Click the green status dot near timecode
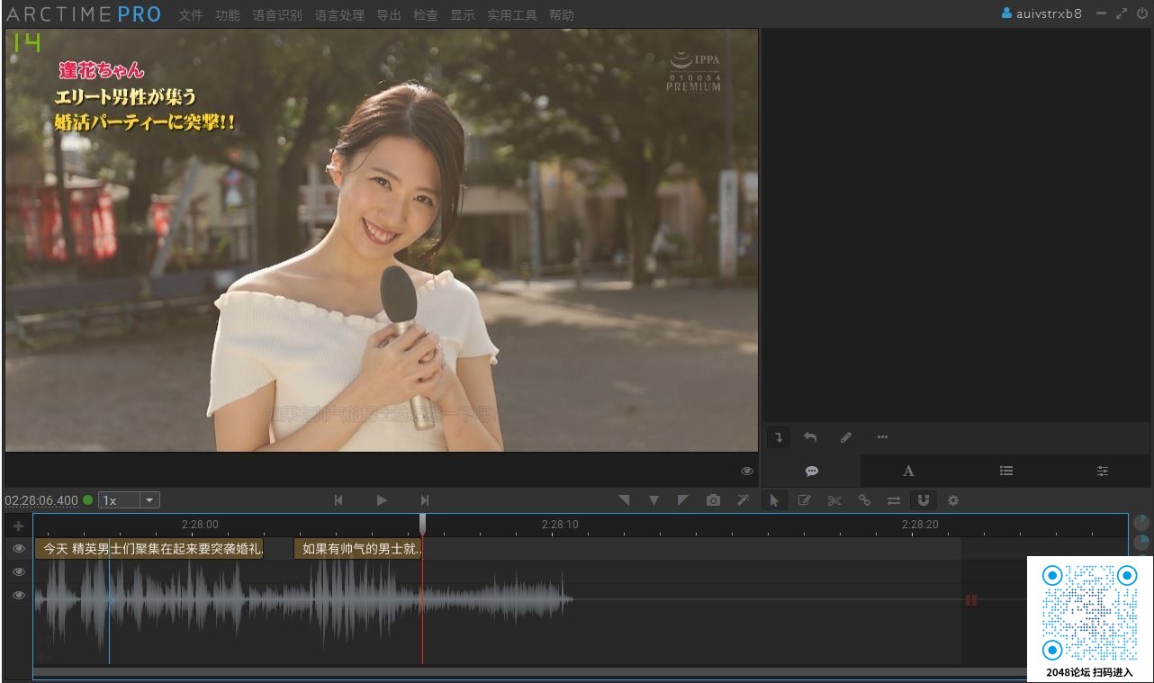Viewport: 1154px width, 683px height. tap(88, 500)
